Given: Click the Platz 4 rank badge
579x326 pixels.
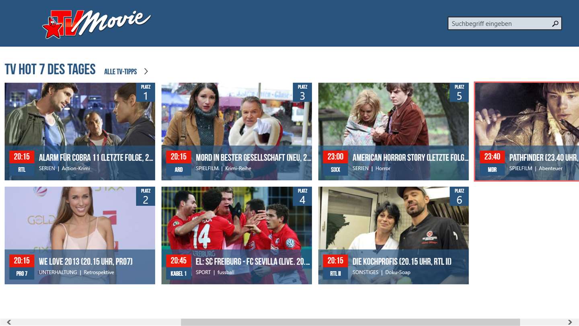Looking at the screenshot, I should click(302, 196).
